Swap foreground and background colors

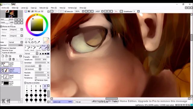48,38
